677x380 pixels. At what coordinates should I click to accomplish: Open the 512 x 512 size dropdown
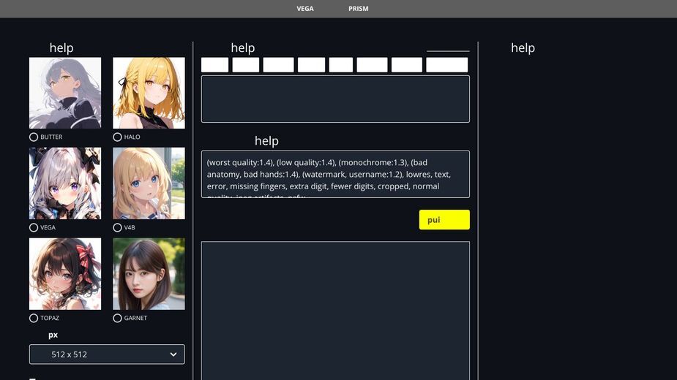point(107,354)
